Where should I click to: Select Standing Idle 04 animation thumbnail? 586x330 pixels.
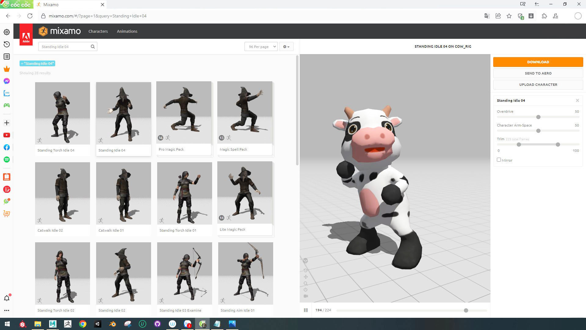click(124, 113)
